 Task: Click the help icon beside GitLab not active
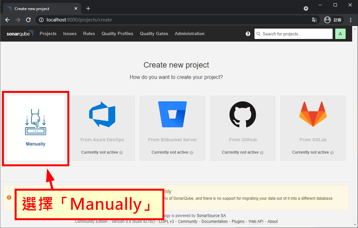[x=332, y=153]
